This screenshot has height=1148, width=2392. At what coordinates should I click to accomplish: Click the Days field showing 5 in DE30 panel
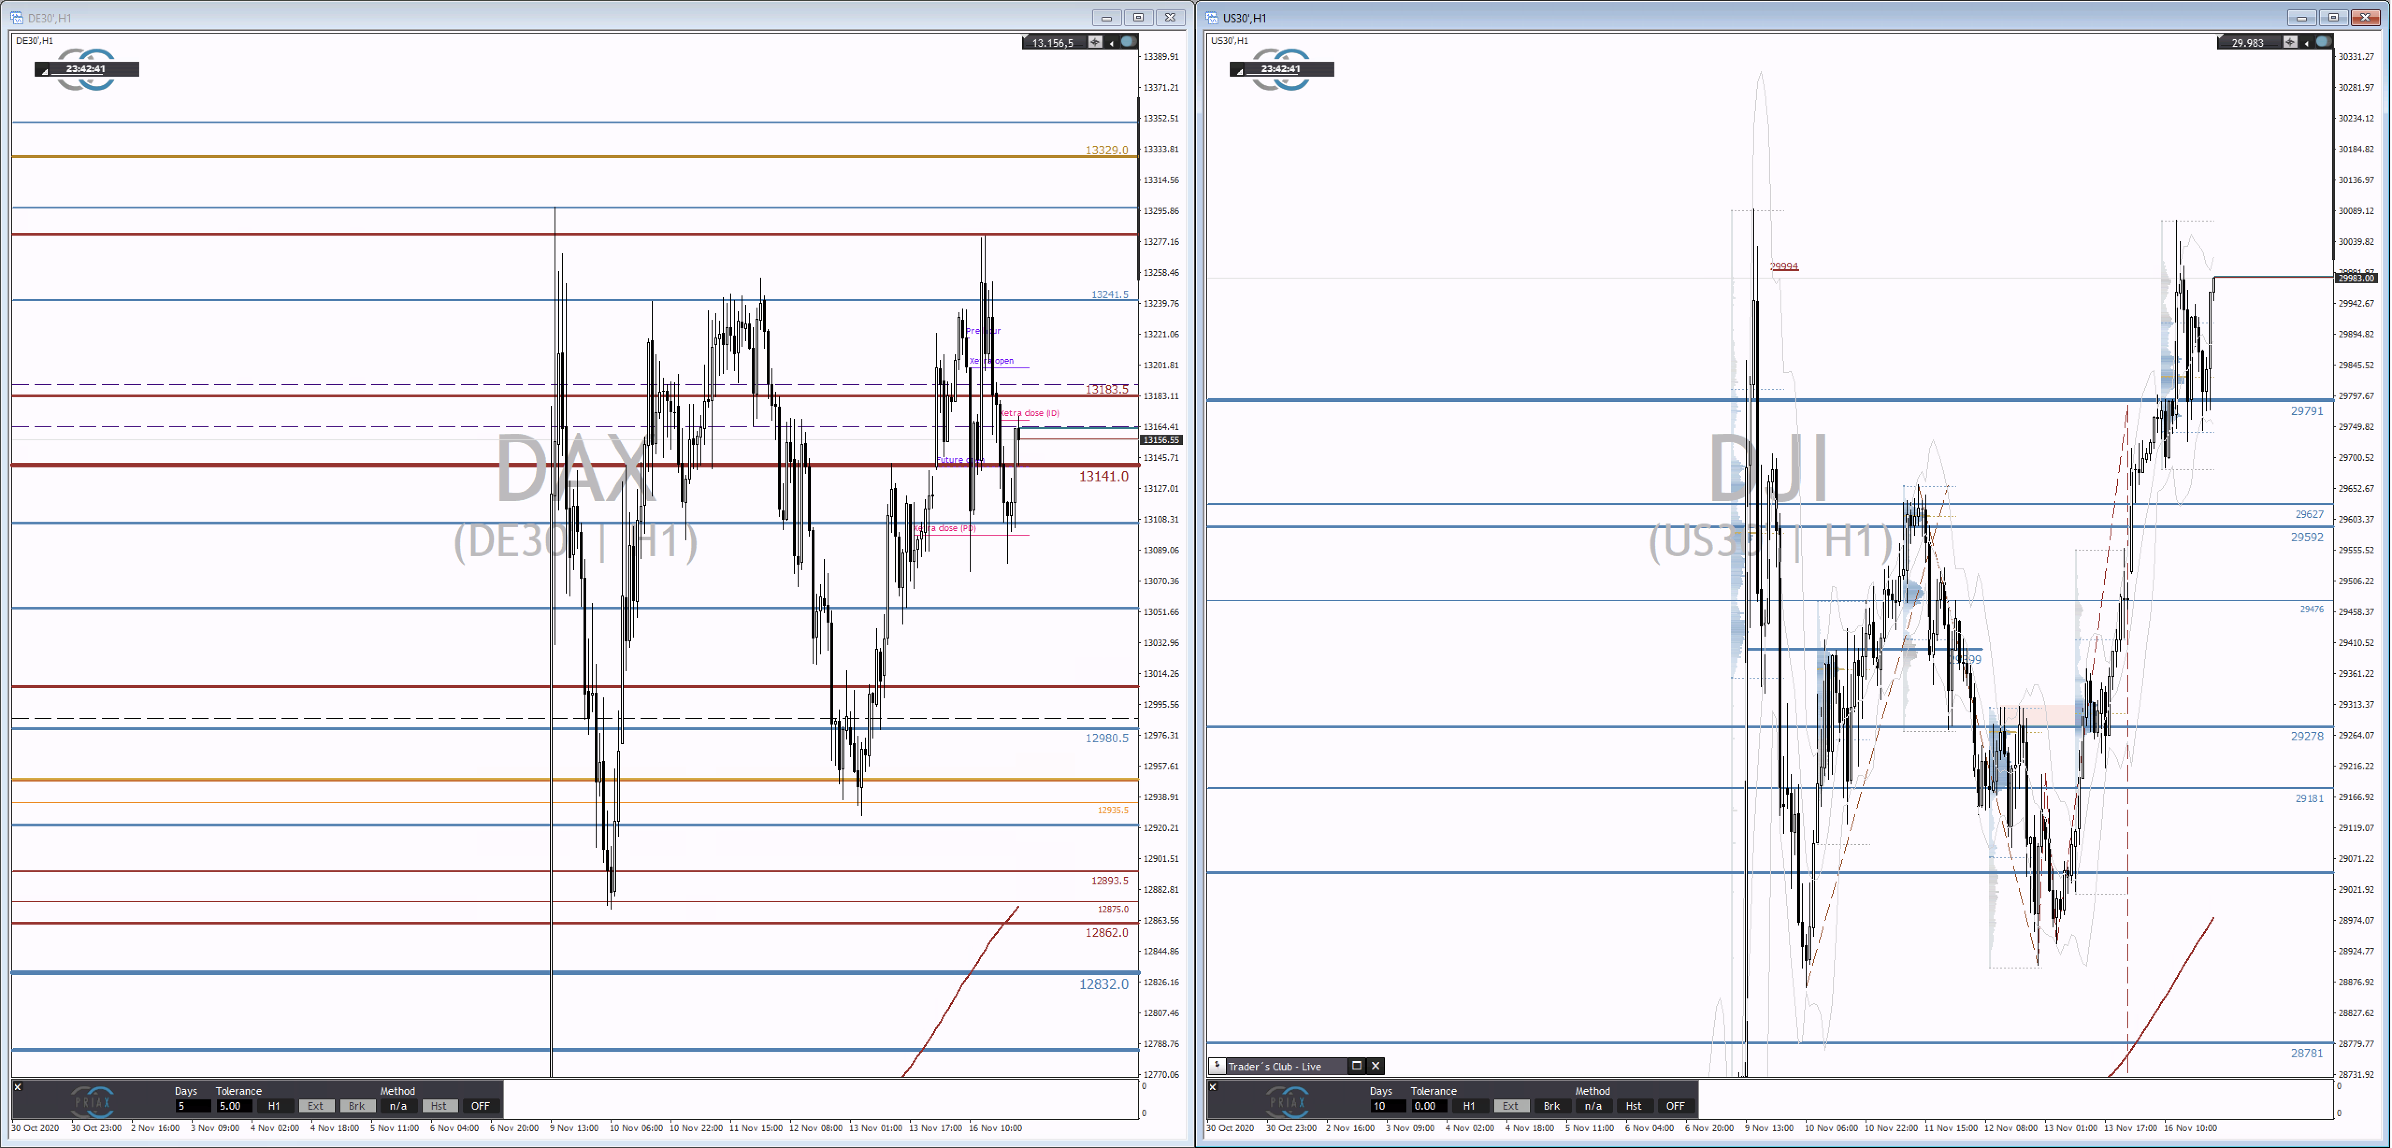pyautogui.click(x=192, y=1106)
